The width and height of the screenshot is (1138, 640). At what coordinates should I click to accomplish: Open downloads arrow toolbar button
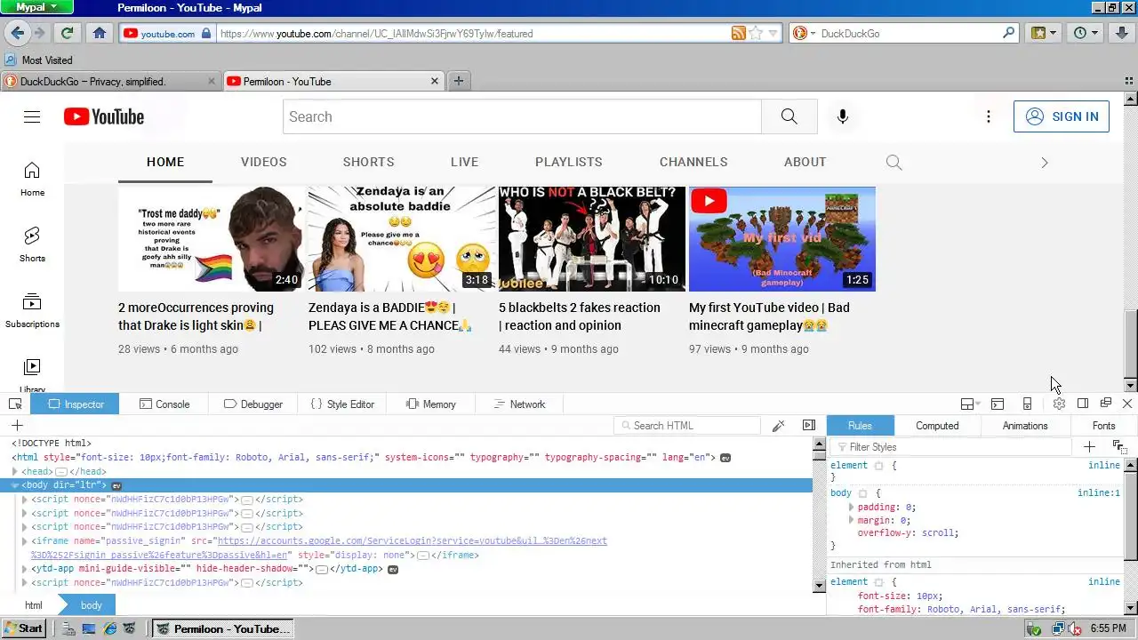1120,33
